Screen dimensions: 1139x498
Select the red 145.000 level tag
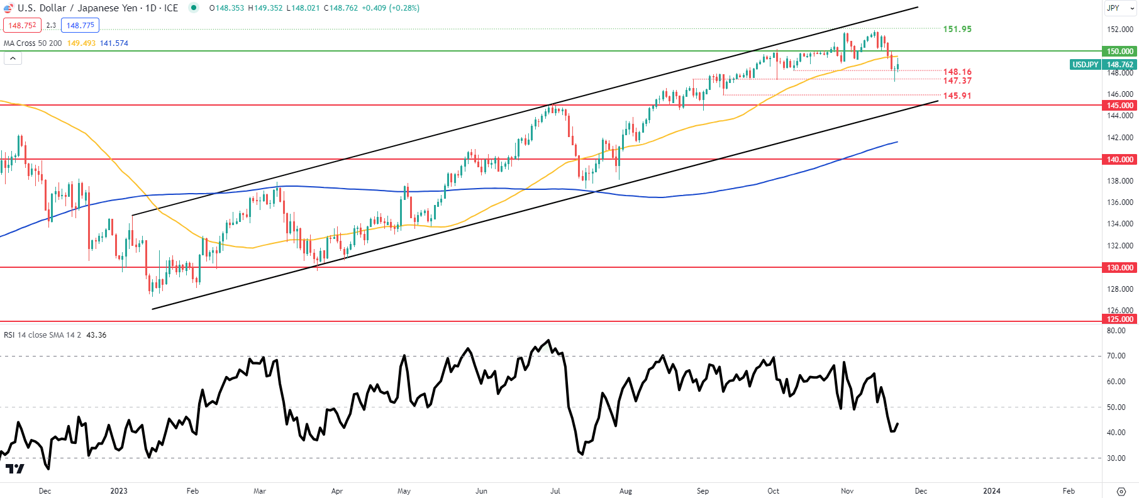coord(1120,106)
